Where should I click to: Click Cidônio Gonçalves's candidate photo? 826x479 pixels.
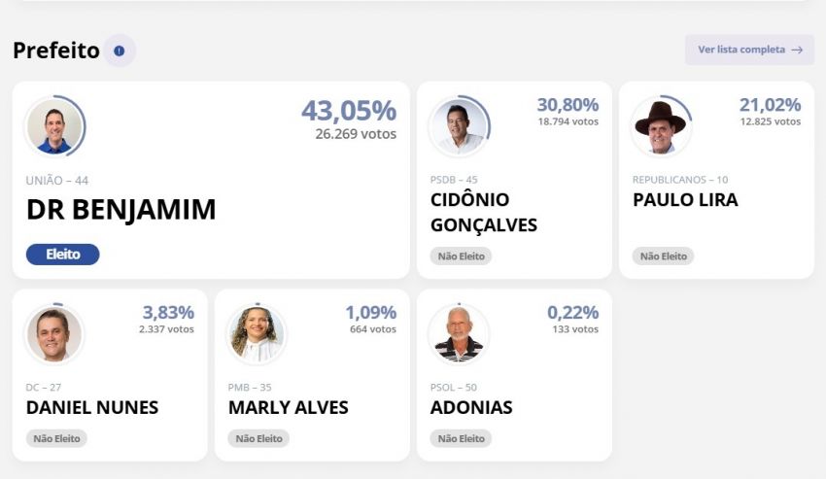[x=458, y=126]
